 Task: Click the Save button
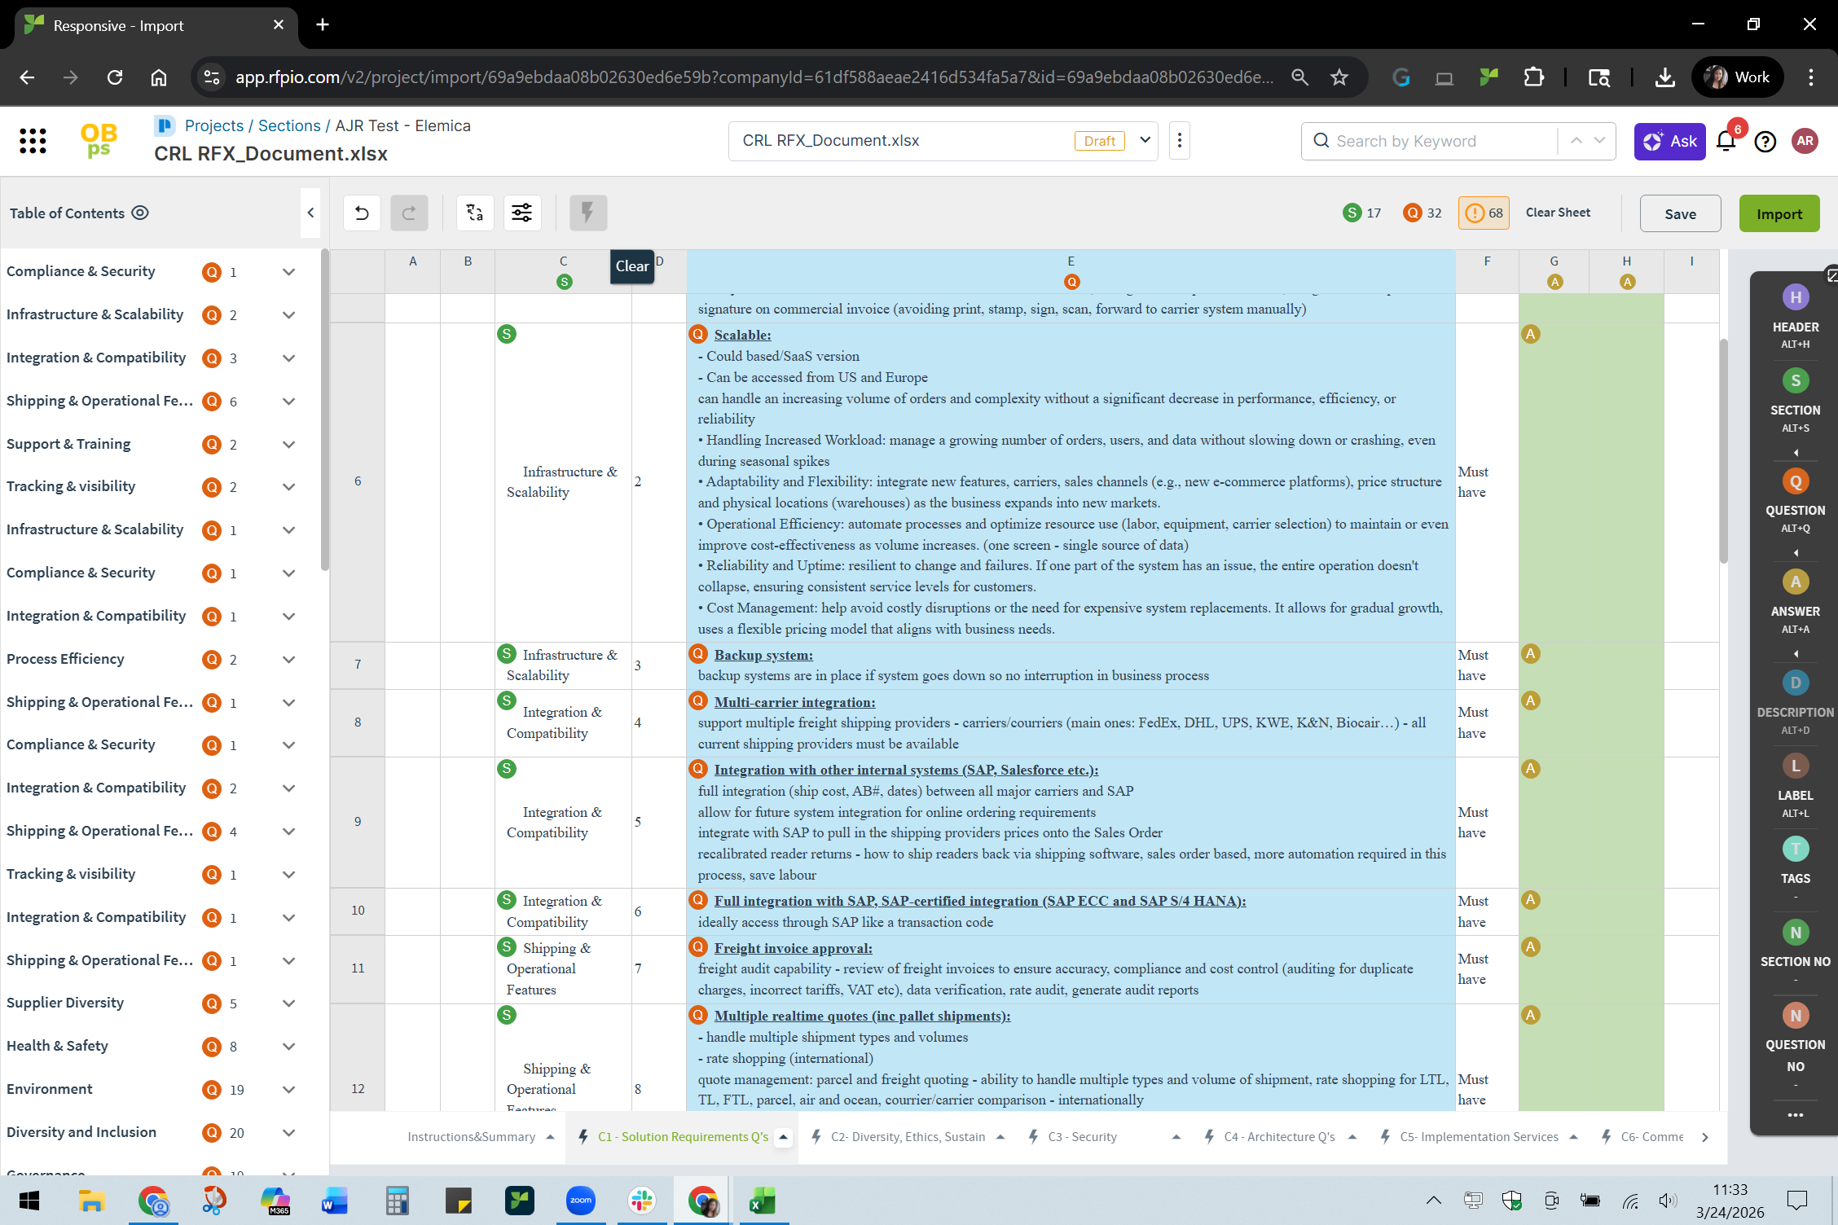click(1680, 213)
